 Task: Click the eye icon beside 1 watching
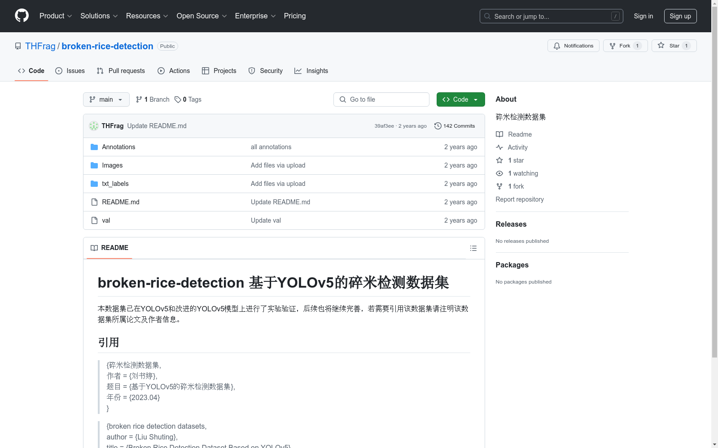click(x=499, y=173)
